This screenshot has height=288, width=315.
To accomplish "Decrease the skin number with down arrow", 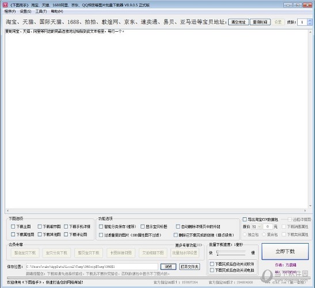I will point(310,24).
